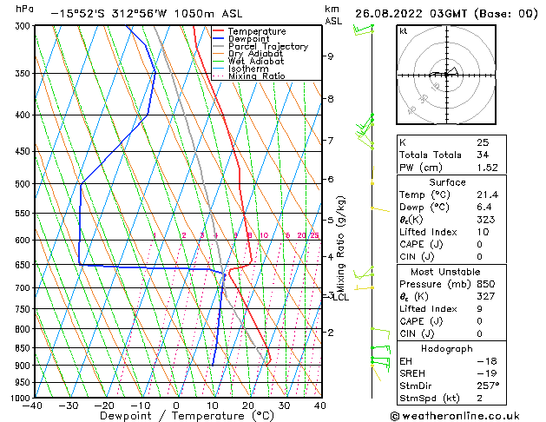Click the Most Unstable Pressure value 850
Image resolution: width=546 pixels, height=422 pixels.
(x=486, y=284)
